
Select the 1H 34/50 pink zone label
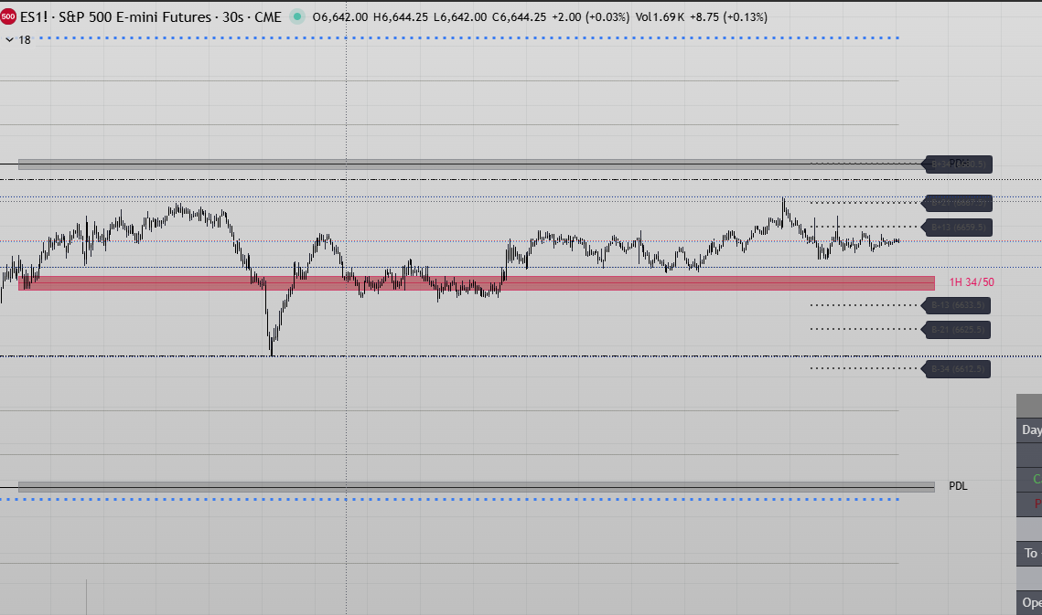[972, 282]
